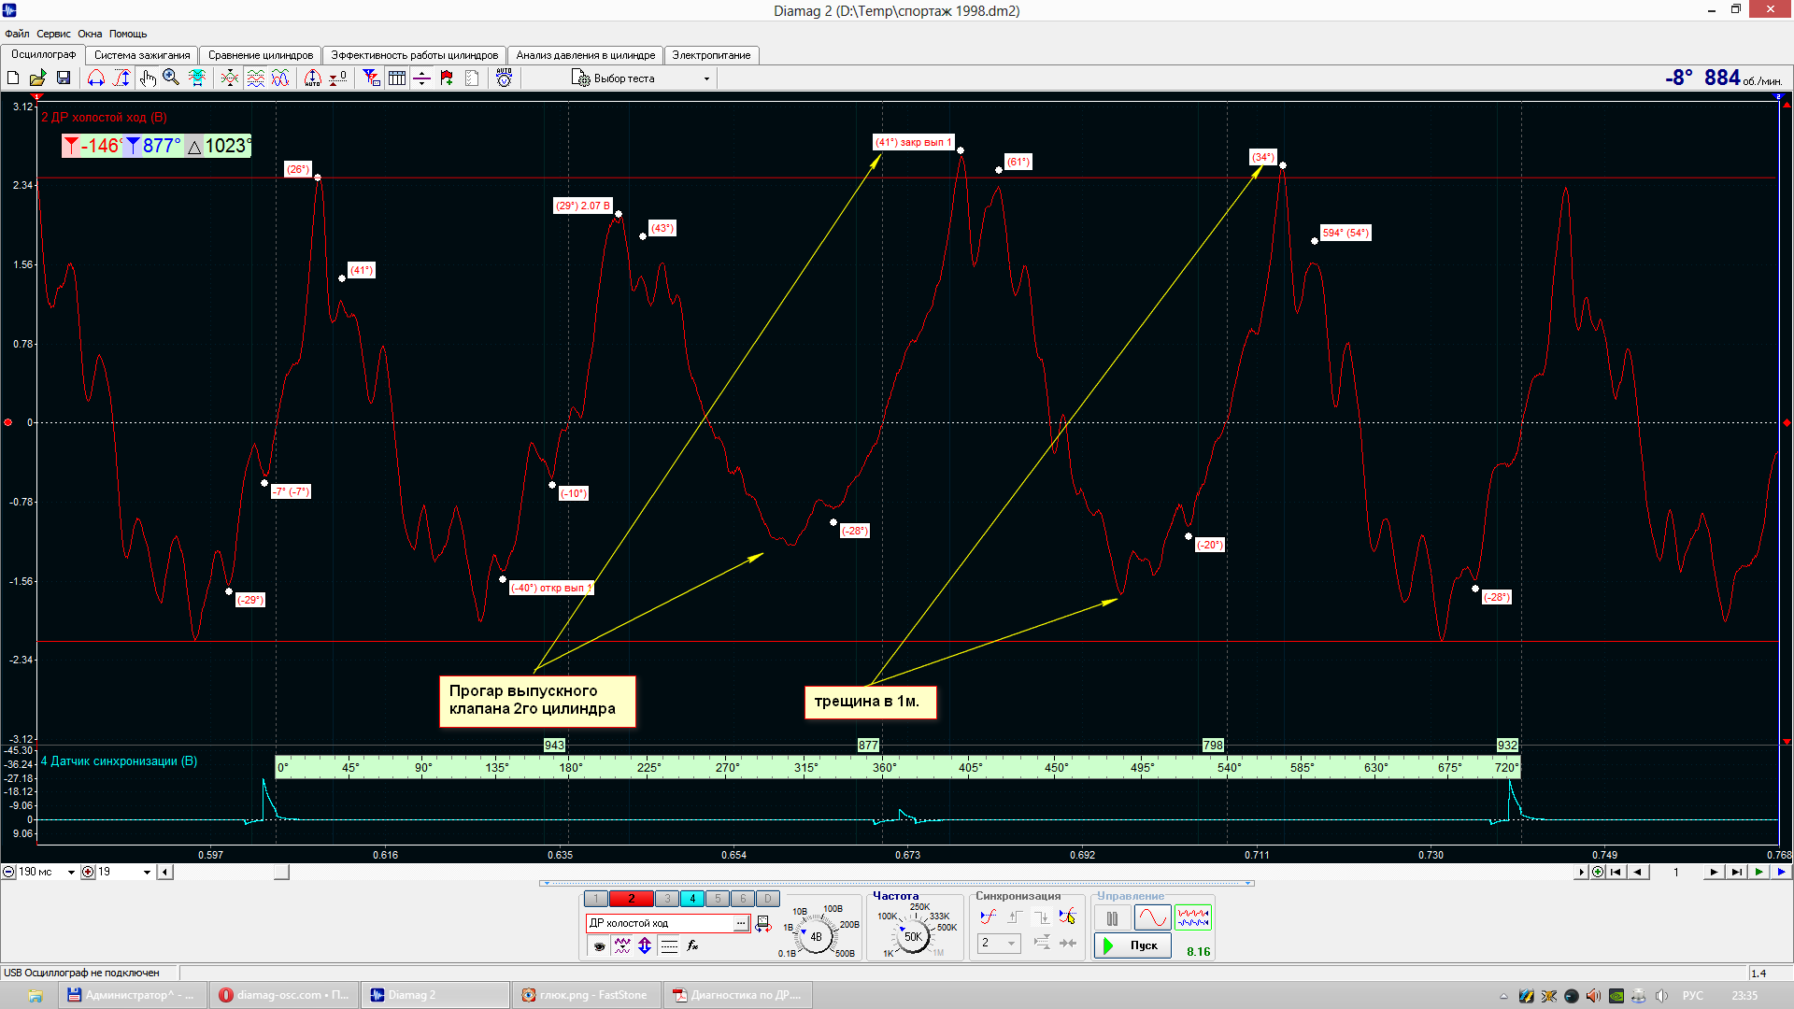Select falling edge synchronization icon
Viewport: 1794px width, 1009px height.
click(x=1041, y=917)
